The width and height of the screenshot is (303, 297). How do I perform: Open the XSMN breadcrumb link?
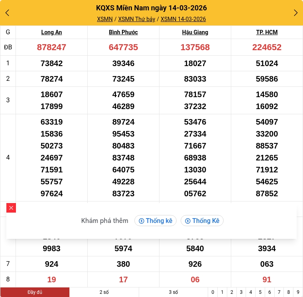point(105,19)
